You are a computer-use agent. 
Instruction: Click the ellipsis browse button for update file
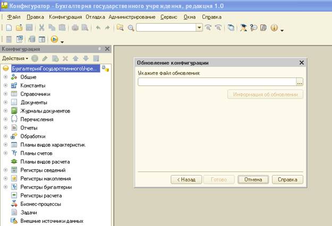point(300,82)
